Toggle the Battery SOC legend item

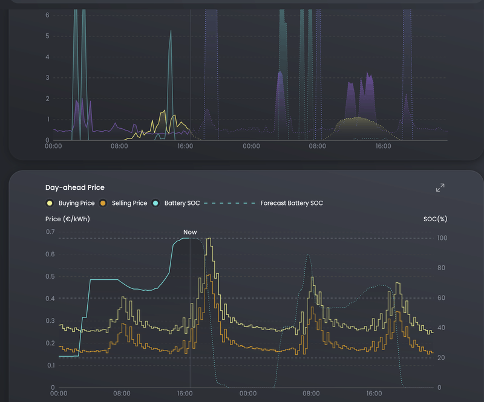point(175,203)
